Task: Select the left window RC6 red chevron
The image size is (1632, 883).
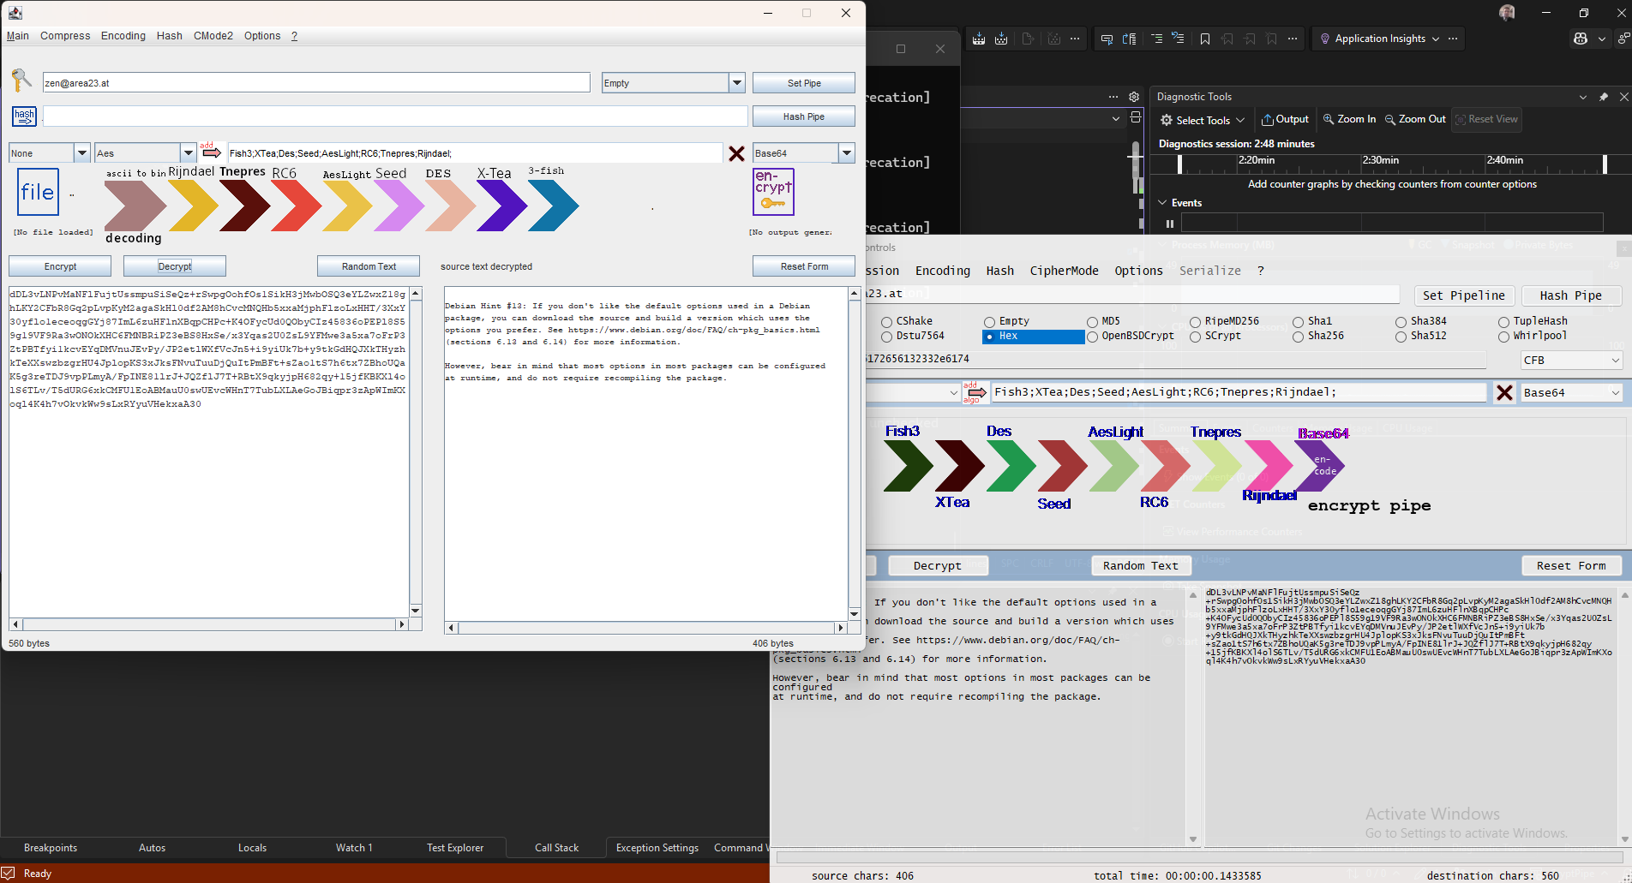Action: [x=296, y=206]
